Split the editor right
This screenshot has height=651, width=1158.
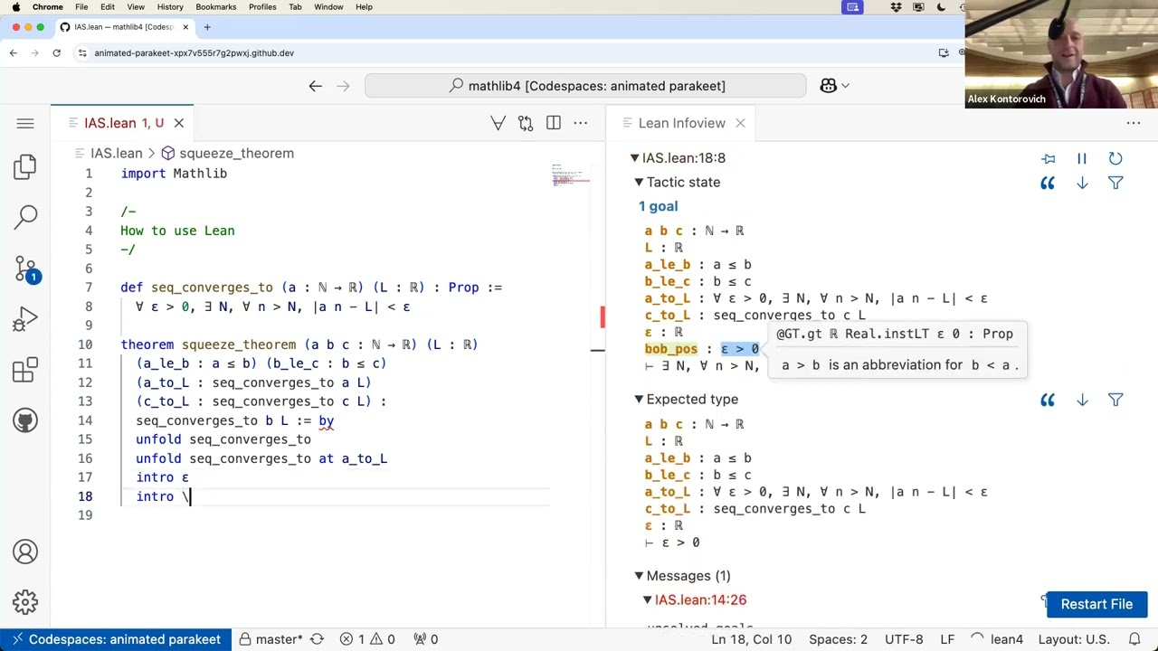click(x=554, y=123)
